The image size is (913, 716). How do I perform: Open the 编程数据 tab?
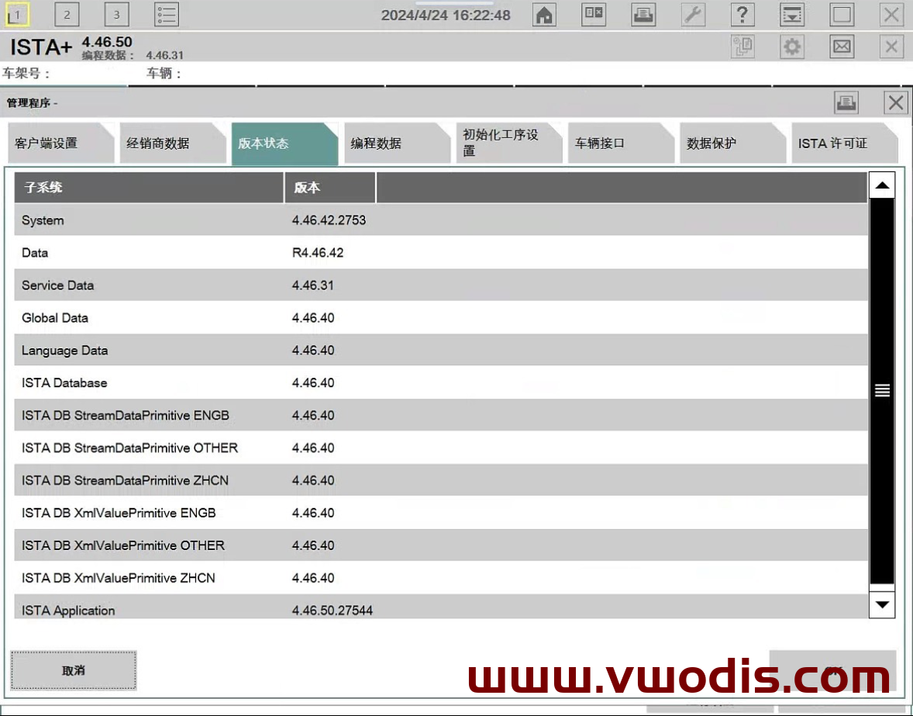tap(397, 144)
